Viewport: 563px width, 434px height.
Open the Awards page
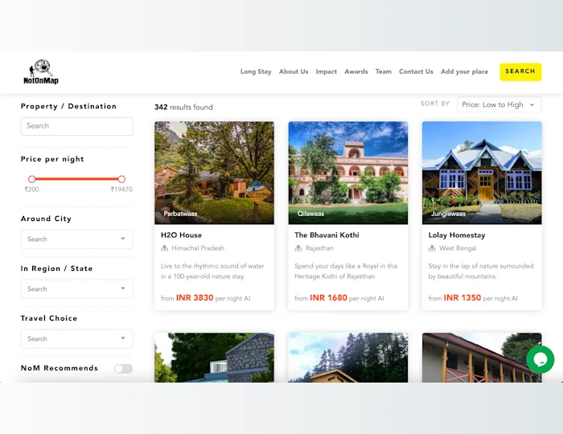(356, 72)
